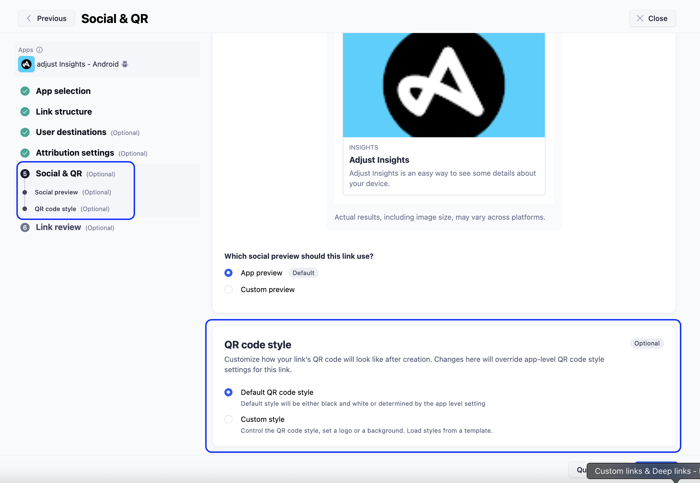Click the User destinations checkmark icon

pos(25,132)
